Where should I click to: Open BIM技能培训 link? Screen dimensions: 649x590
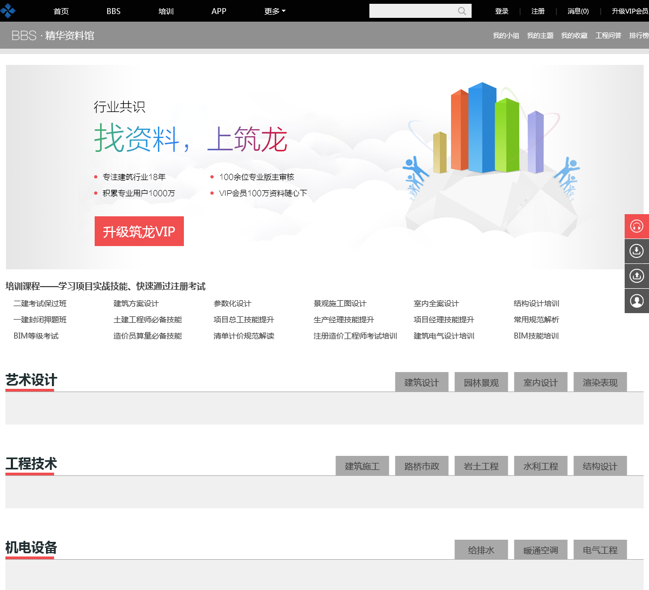tap(537, 336)
